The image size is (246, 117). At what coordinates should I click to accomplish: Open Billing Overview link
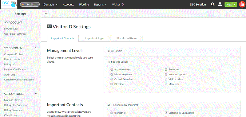pyautogui.click(x=13, y=110)
